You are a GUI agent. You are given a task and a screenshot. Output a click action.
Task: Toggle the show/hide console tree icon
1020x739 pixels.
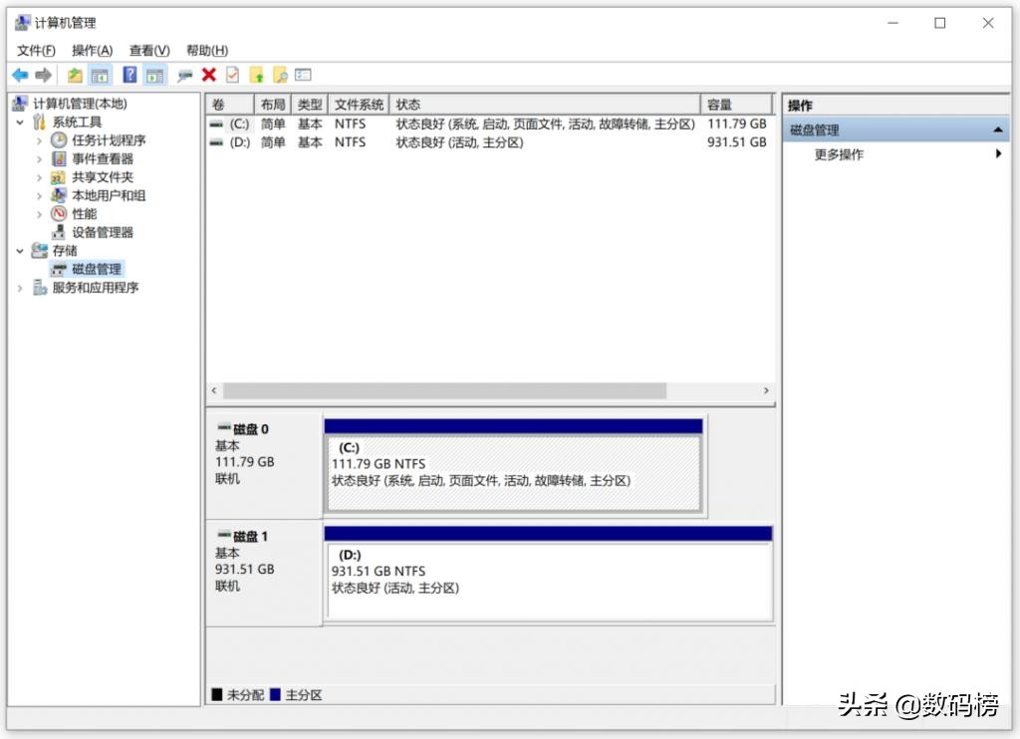(100, 75)
